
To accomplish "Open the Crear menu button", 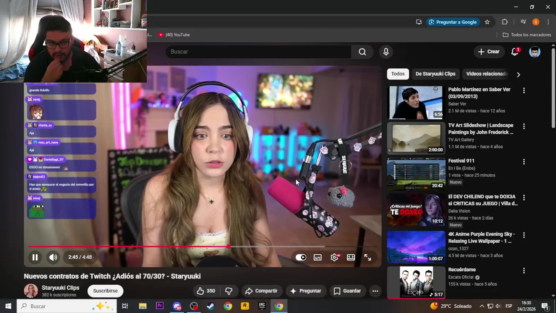I will [x=489, y=52].
